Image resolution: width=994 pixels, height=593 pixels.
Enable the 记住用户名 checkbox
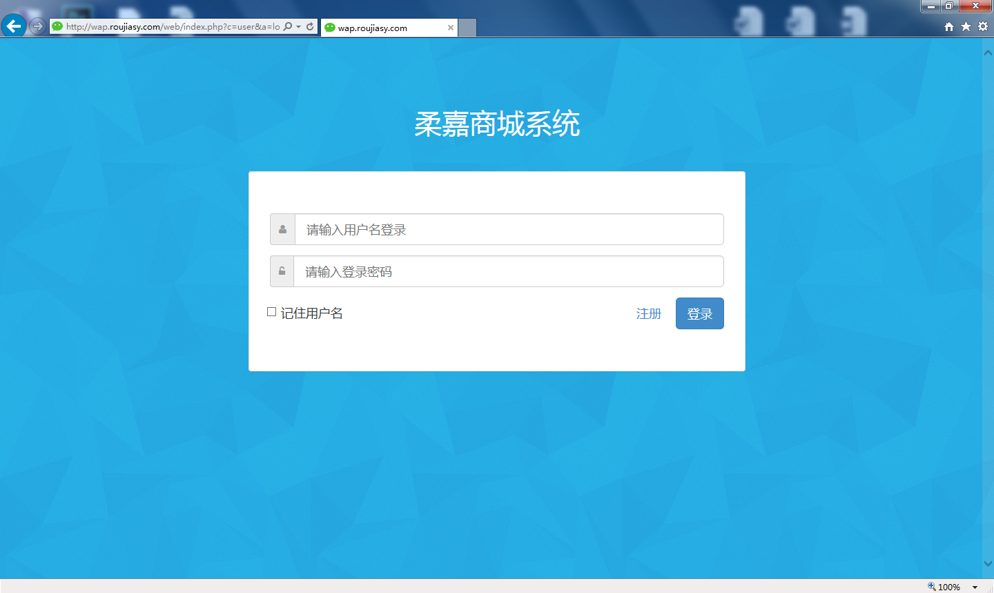272,312
